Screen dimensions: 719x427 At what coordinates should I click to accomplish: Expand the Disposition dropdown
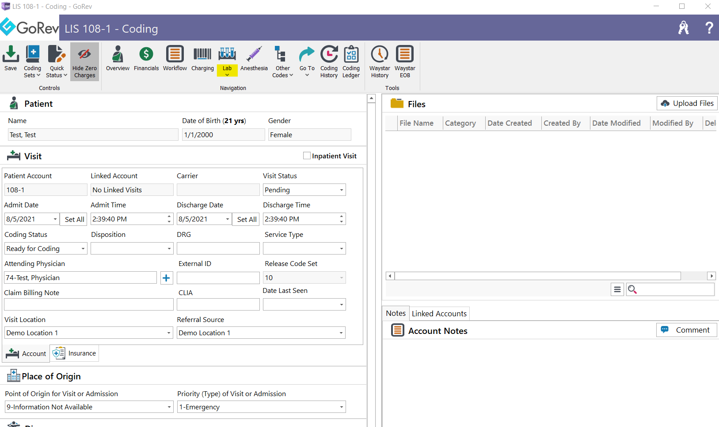tap(169, 249)
